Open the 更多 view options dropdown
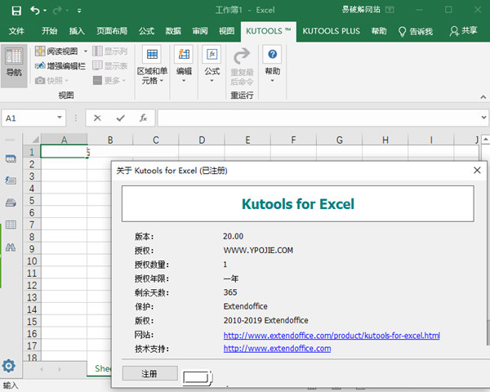The image size is (490, 392). pos(109,81)
